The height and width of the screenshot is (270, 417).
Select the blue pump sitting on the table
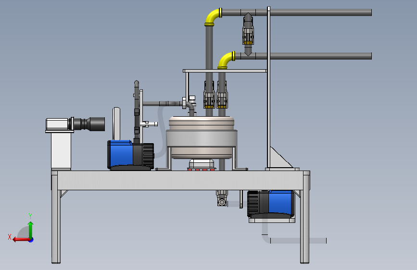pyautogui.click(x=130, y=155)
